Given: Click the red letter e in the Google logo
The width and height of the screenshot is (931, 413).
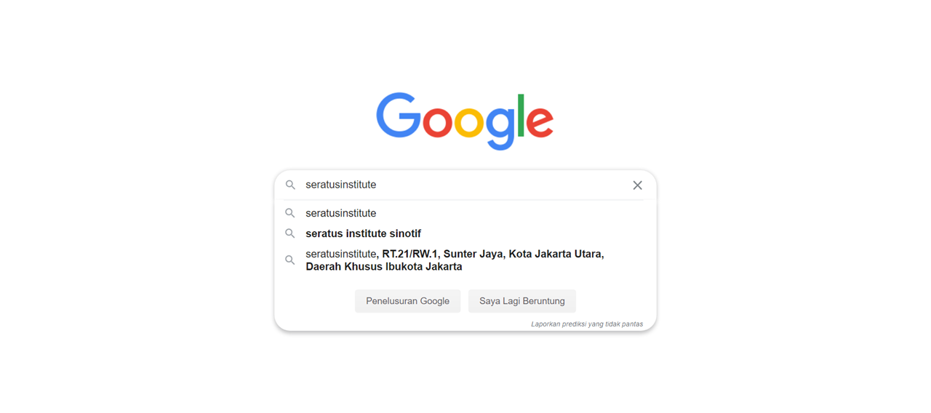Looking at the screenshot, I should pyautogui.click(x=540, y=122).
